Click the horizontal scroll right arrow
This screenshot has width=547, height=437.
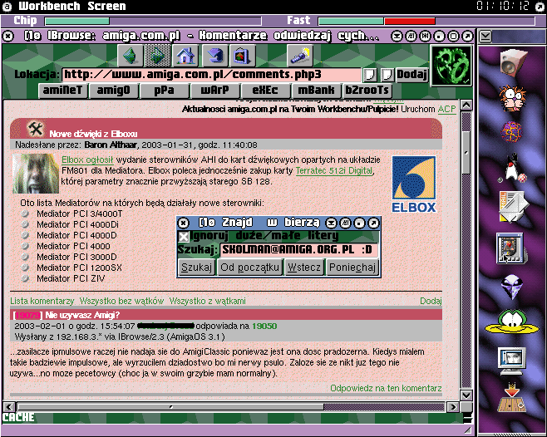pyautogui.click(x=453, y=406)
